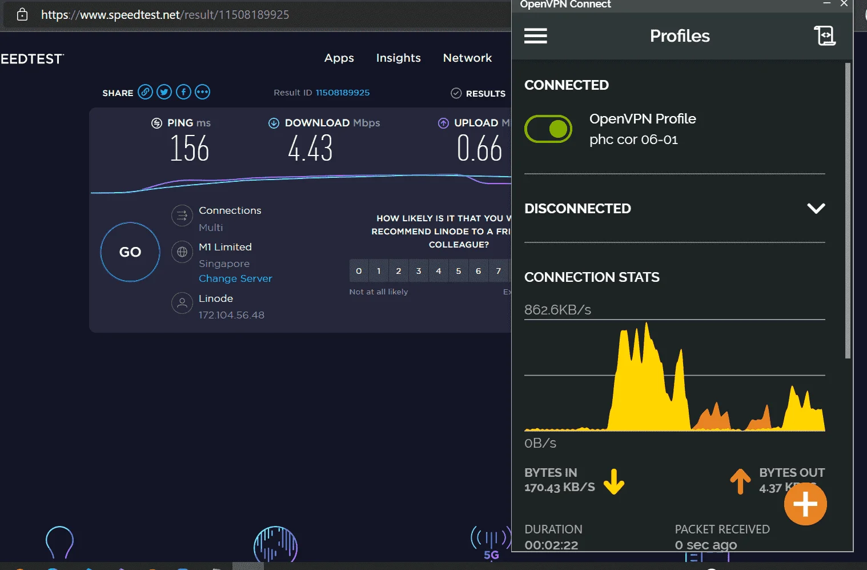Click the "OpenVPN Profile" name
The height and width of the screenshot is (570, 867).
(643, 119)
